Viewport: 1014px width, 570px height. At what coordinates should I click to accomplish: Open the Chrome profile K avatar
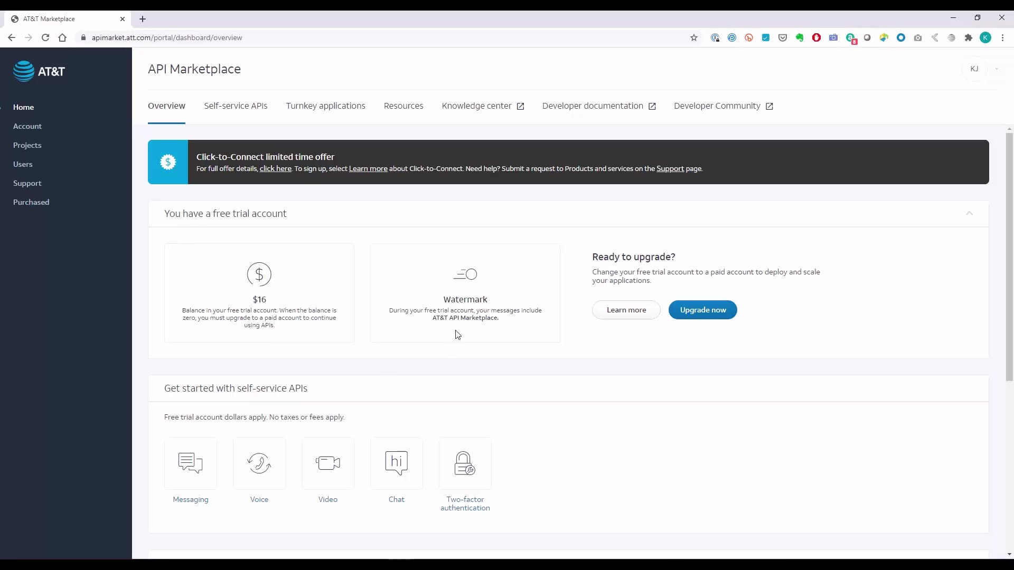click(985, 37)
